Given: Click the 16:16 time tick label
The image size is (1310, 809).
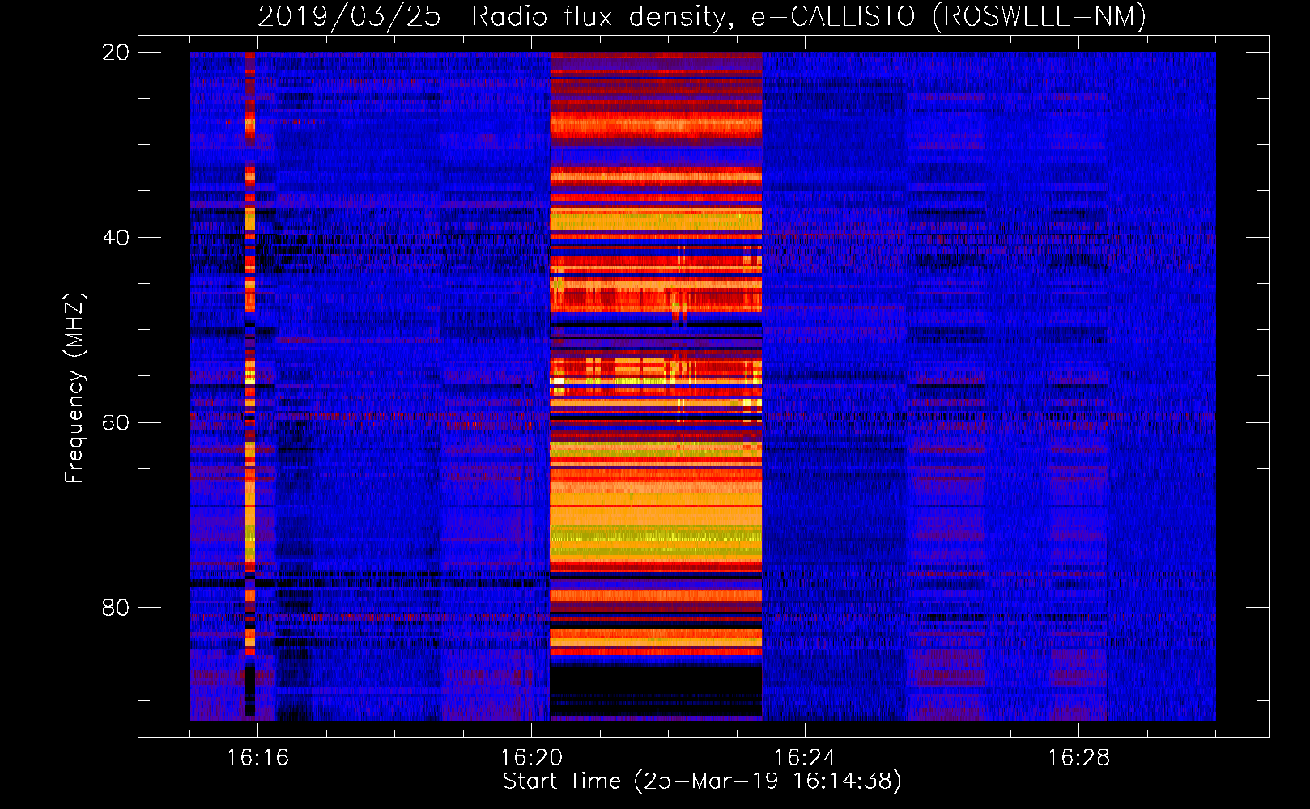Looking at the screenshot, I should coord(257,758).
